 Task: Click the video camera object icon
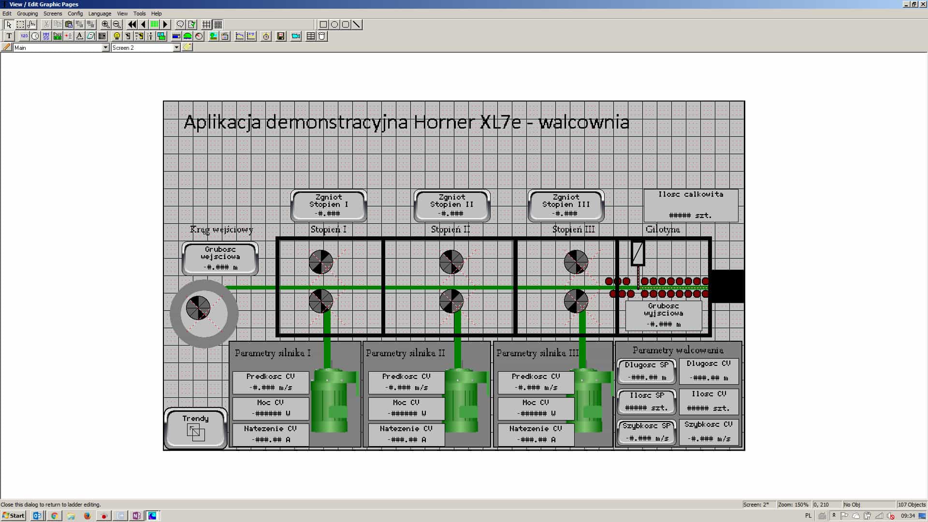click(x=296, y=36)
